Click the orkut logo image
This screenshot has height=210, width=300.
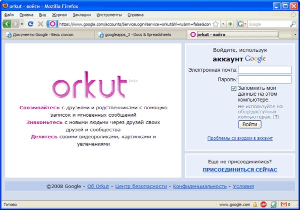click(x=89, y=85)
